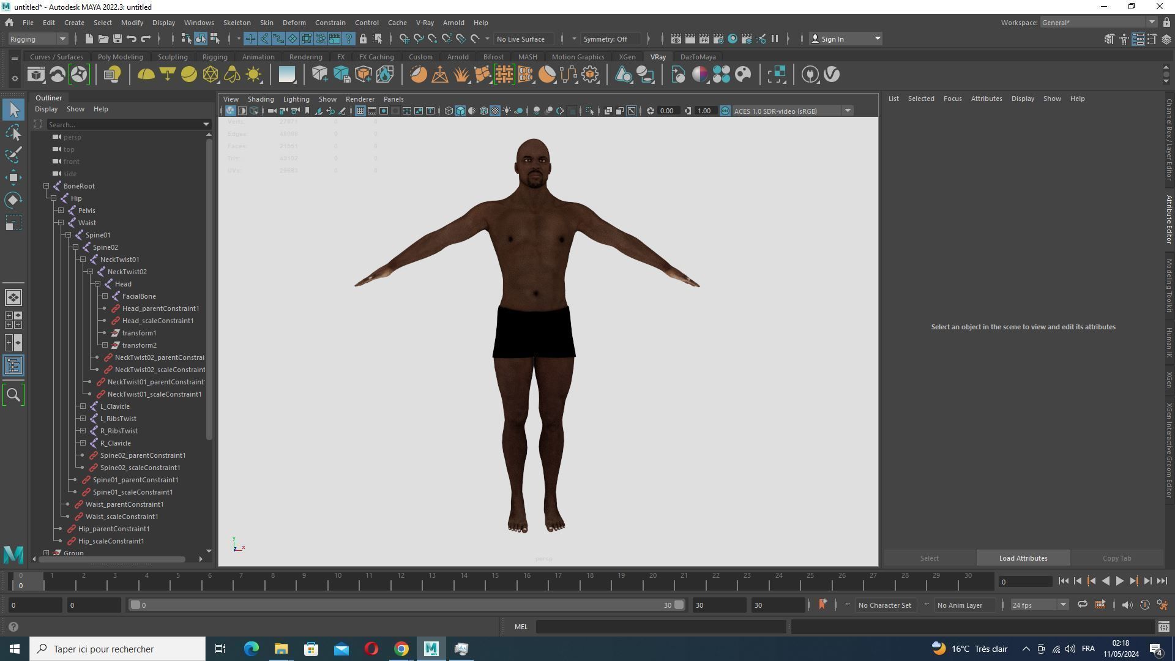Click the Outliner vertical scrollbar
This screenshot has height=661, width=1175.
pos(209,288)
